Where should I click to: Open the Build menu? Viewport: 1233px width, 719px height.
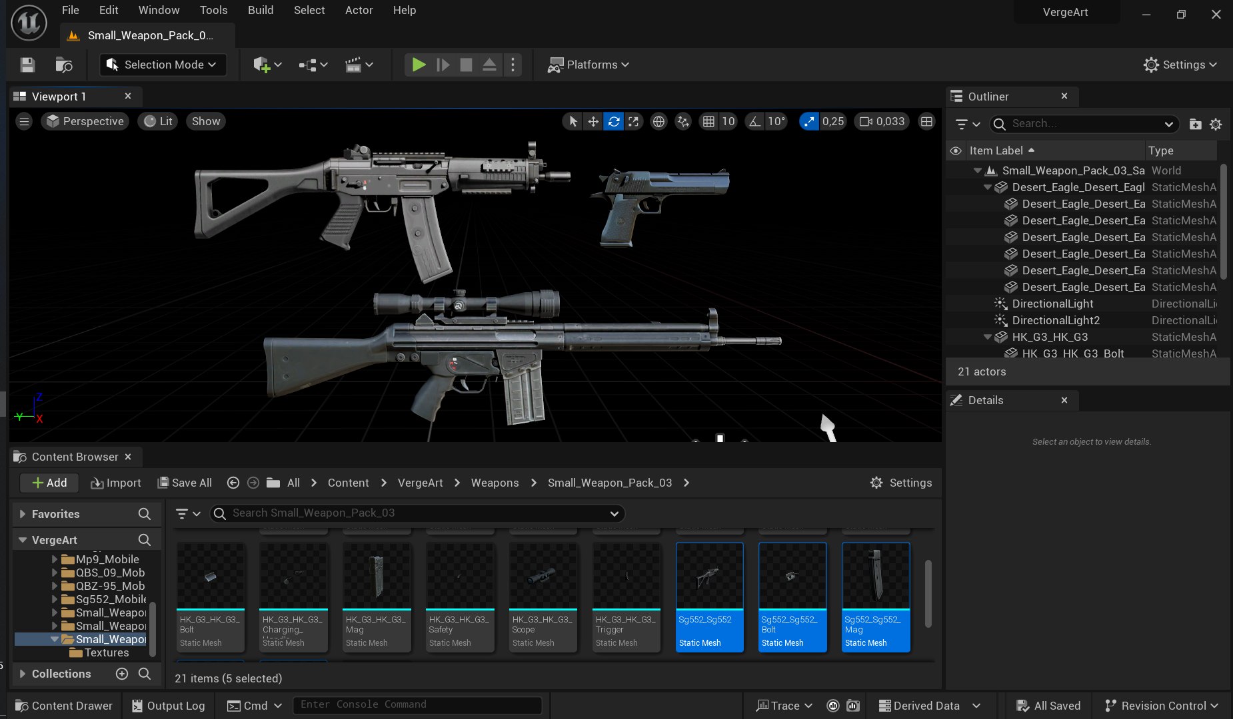coord(261,10)
